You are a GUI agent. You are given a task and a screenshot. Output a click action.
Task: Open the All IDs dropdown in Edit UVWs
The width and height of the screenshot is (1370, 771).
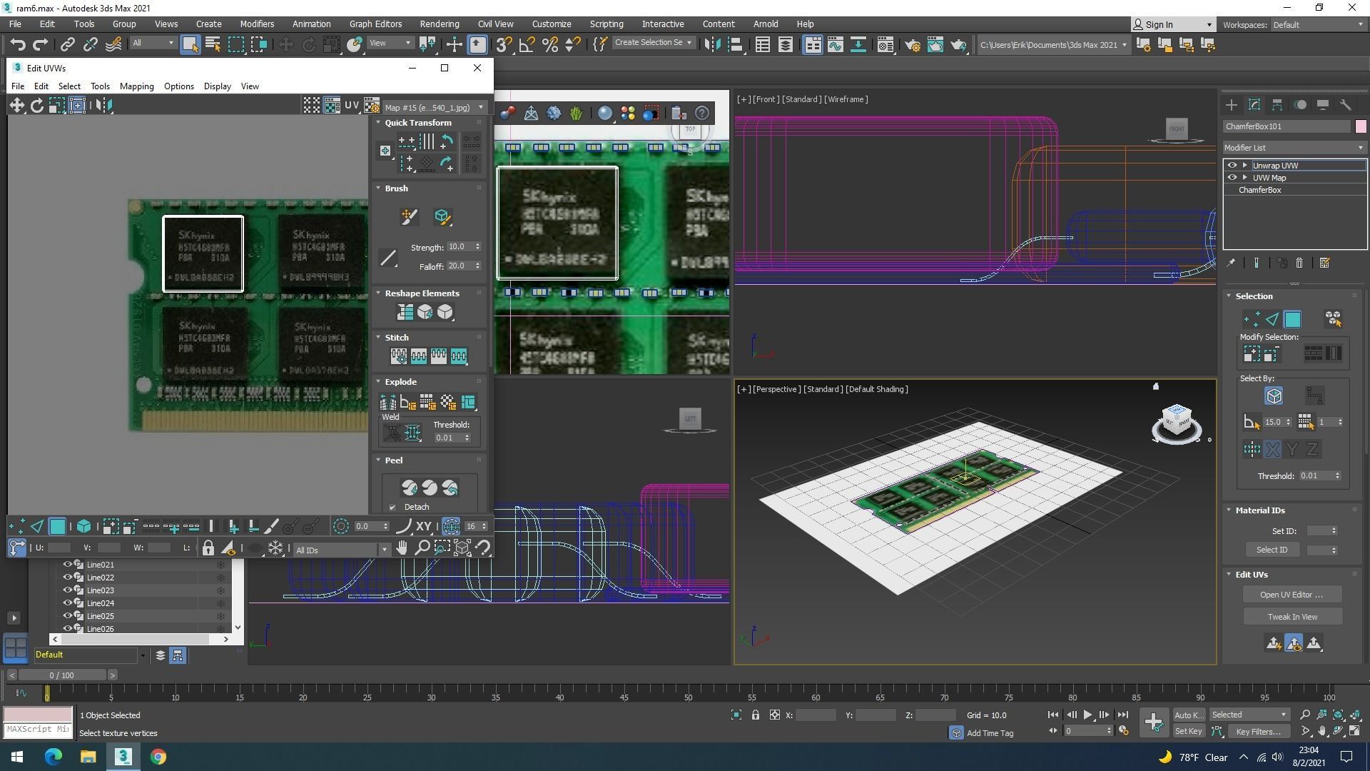pyautogui.click(x=341, y=550)
